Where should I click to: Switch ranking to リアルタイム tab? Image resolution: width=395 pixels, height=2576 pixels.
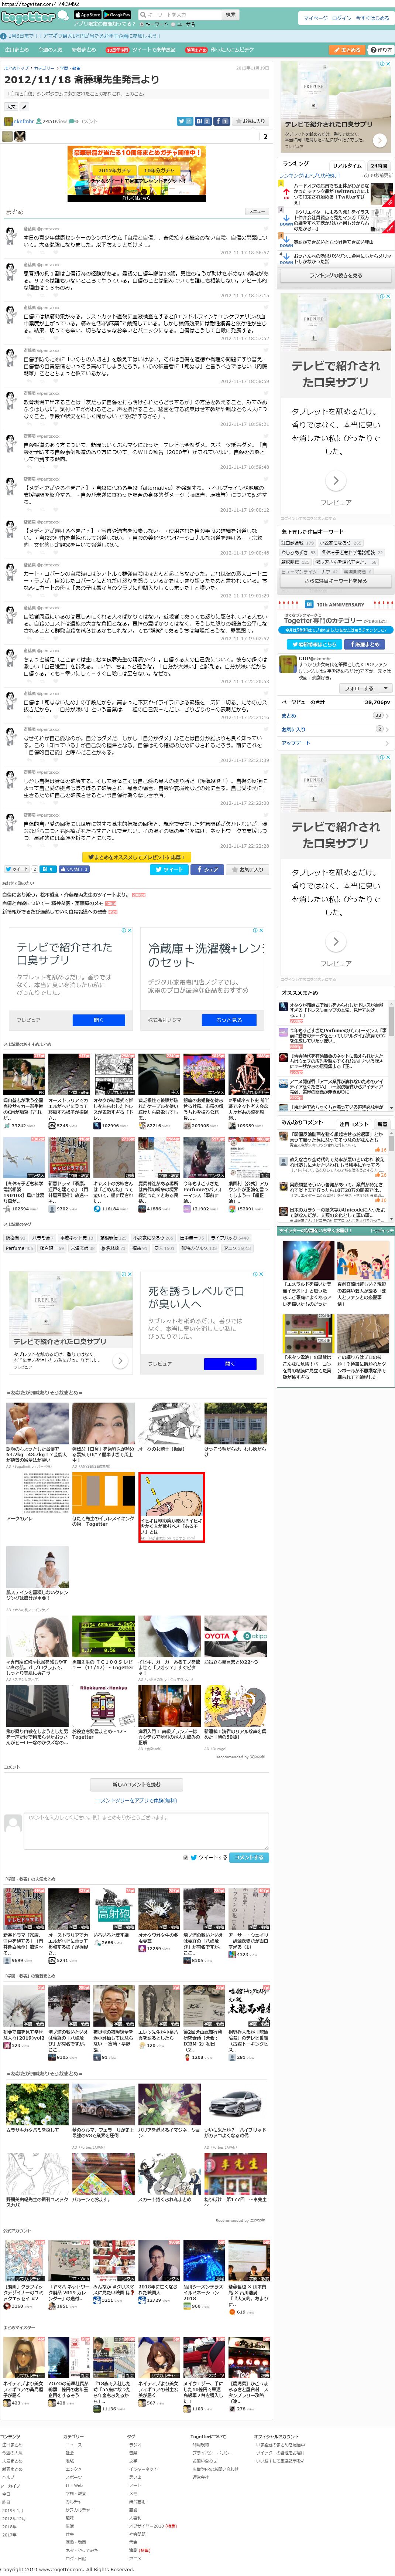(x=346, y=166)
